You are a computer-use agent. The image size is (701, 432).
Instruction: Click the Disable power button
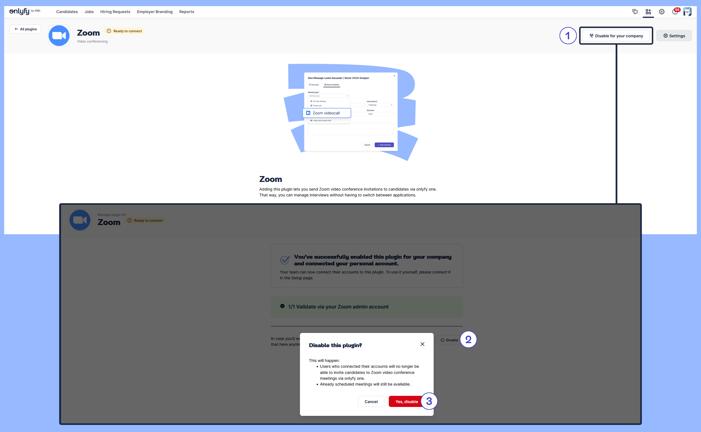tap(449, 340)
